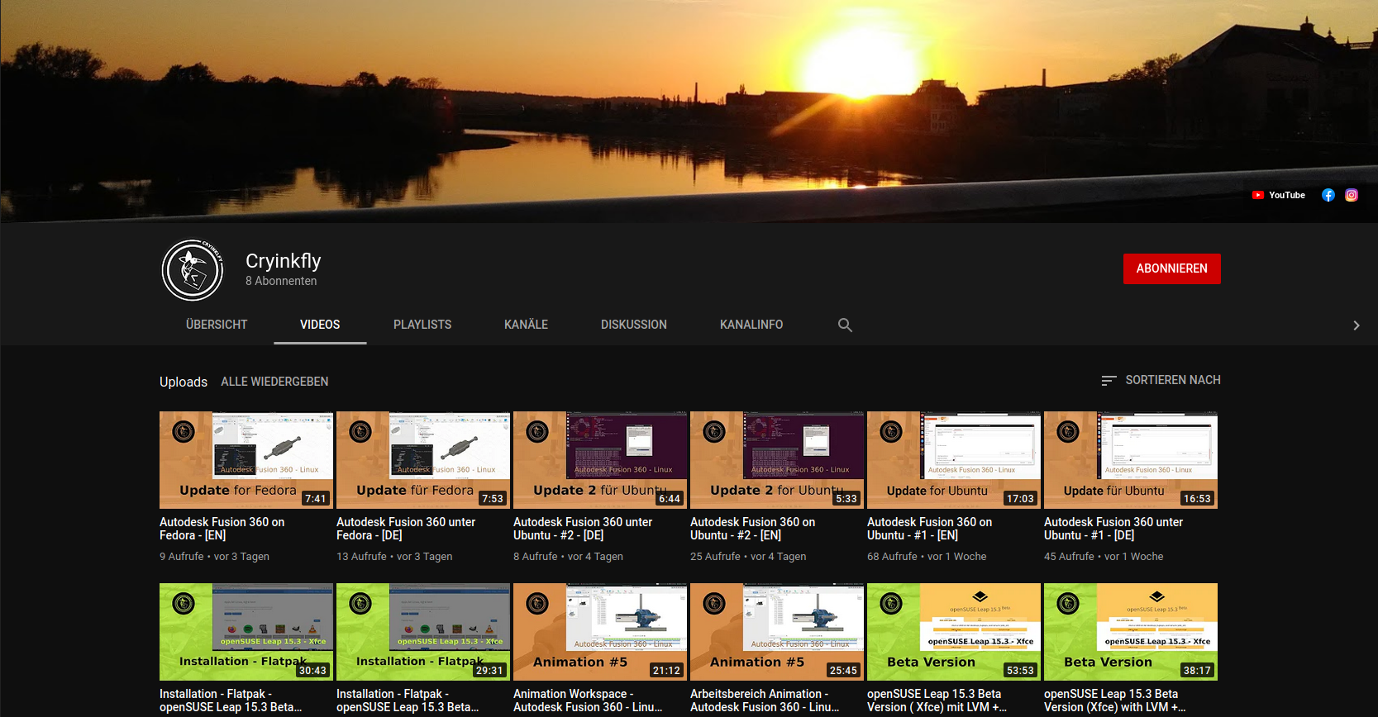Open title 'Autodesk Fusion 360 on Ubuntu - #2 - [EN]'

(752, 529)
